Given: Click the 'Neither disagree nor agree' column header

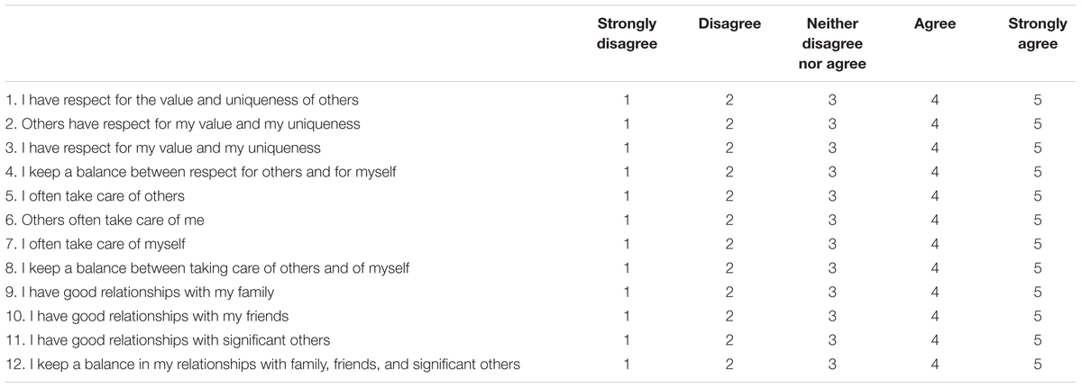Looking at the screenshot, I should [832, 44].
